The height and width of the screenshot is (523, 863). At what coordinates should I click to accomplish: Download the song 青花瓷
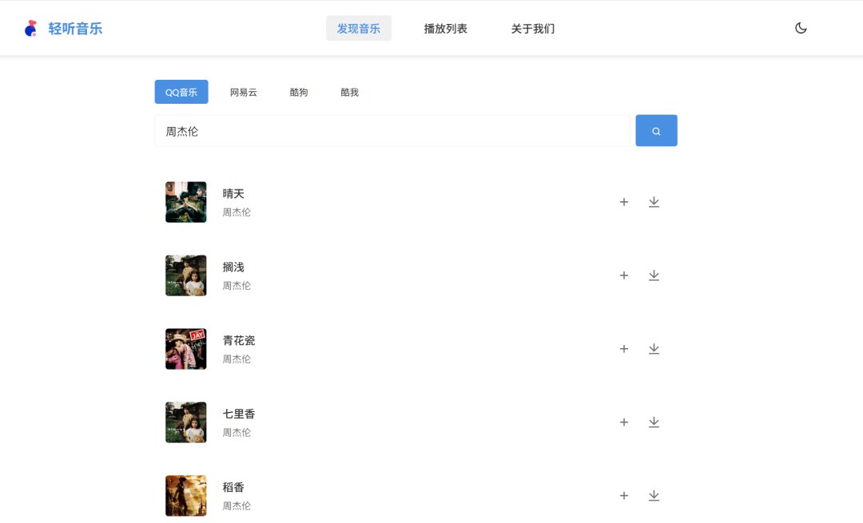coord(654,349)
